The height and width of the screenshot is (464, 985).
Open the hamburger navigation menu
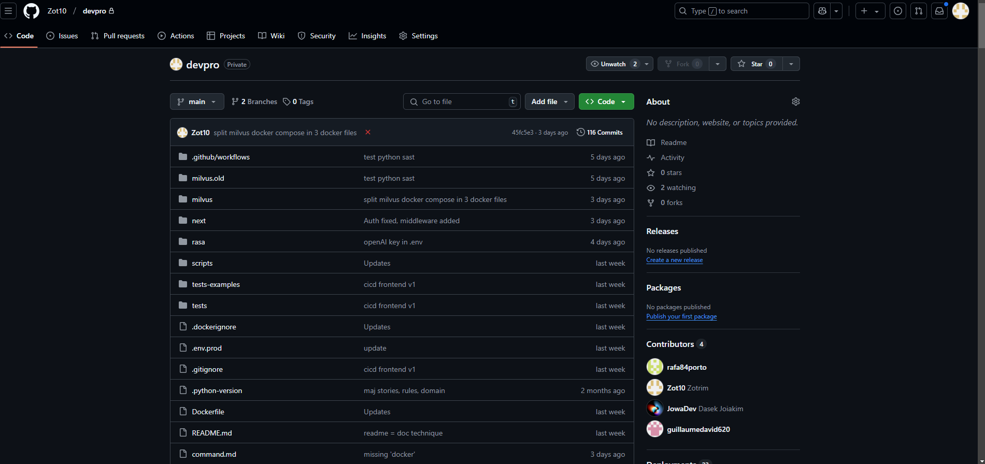click(x=8, y=11)
